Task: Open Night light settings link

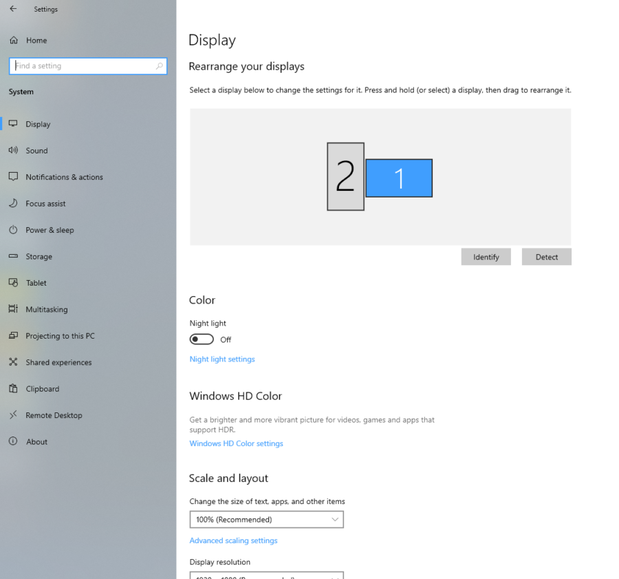Action: coord(222,359)
